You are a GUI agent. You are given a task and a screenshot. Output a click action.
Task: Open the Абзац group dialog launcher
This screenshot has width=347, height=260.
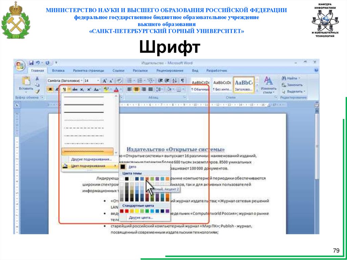pyautogui.click(x=184, y=97)
